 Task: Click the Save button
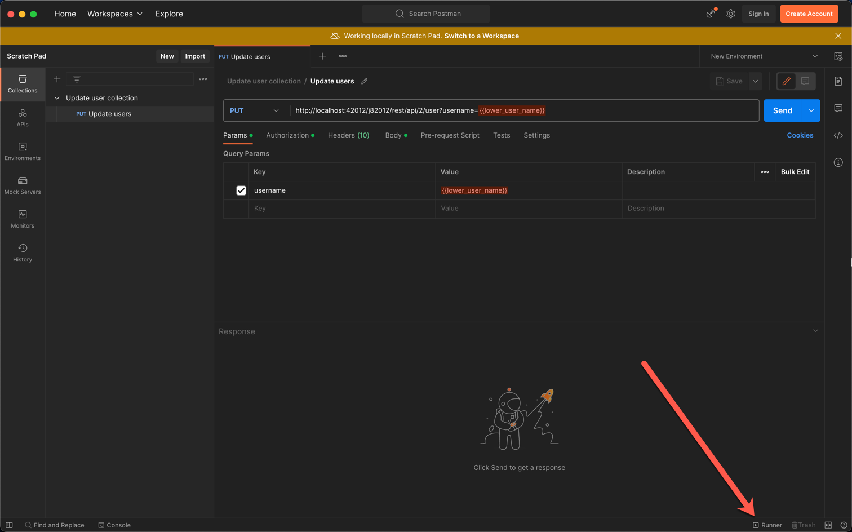click(729, 81)
